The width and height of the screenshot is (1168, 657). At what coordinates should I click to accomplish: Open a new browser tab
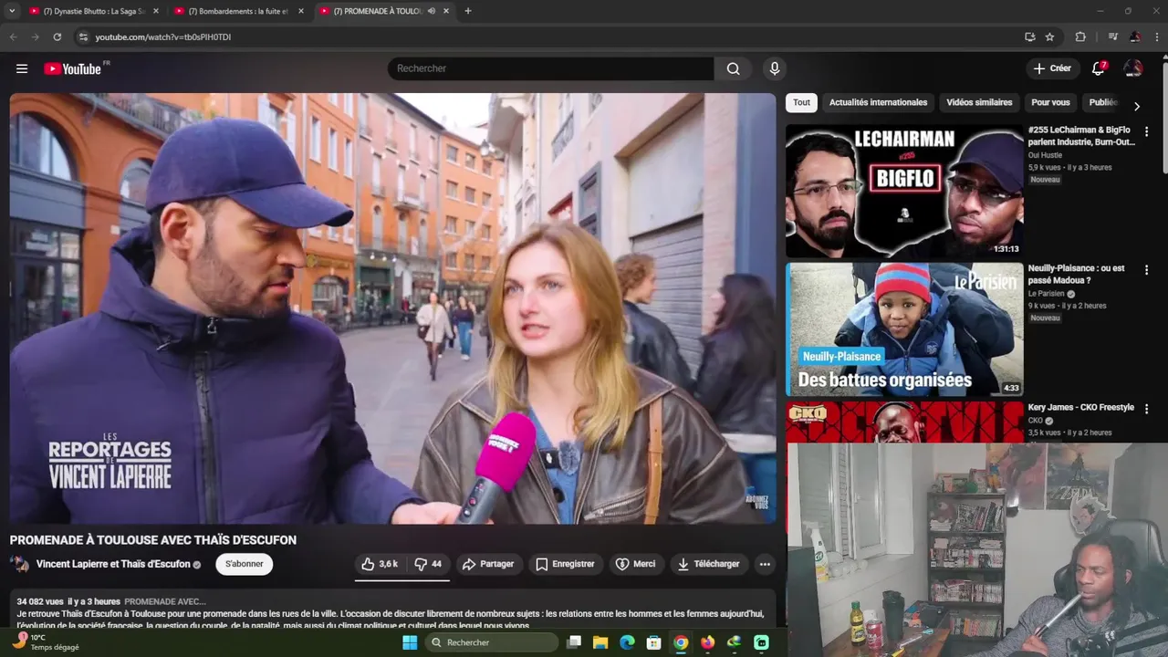467,11
